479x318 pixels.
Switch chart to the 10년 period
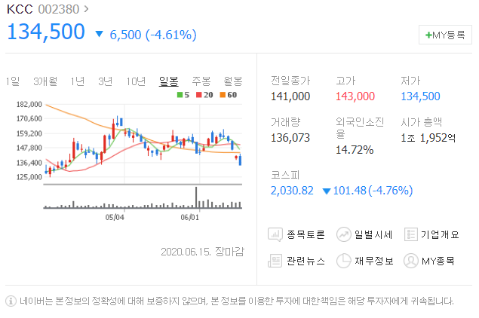(x=136, y=81)
